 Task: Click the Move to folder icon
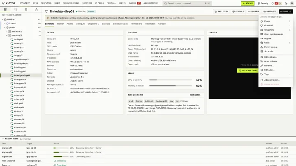(261, 61)
